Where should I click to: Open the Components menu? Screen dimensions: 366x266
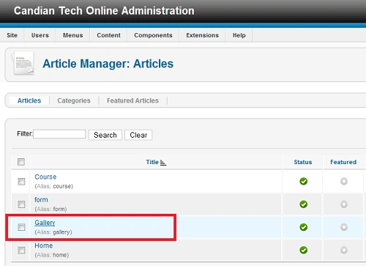point(153,35)
